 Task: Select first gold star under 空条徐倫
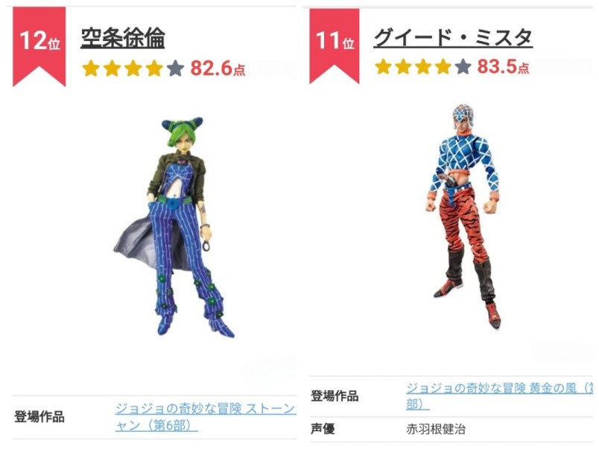click(x=91, y=69)
